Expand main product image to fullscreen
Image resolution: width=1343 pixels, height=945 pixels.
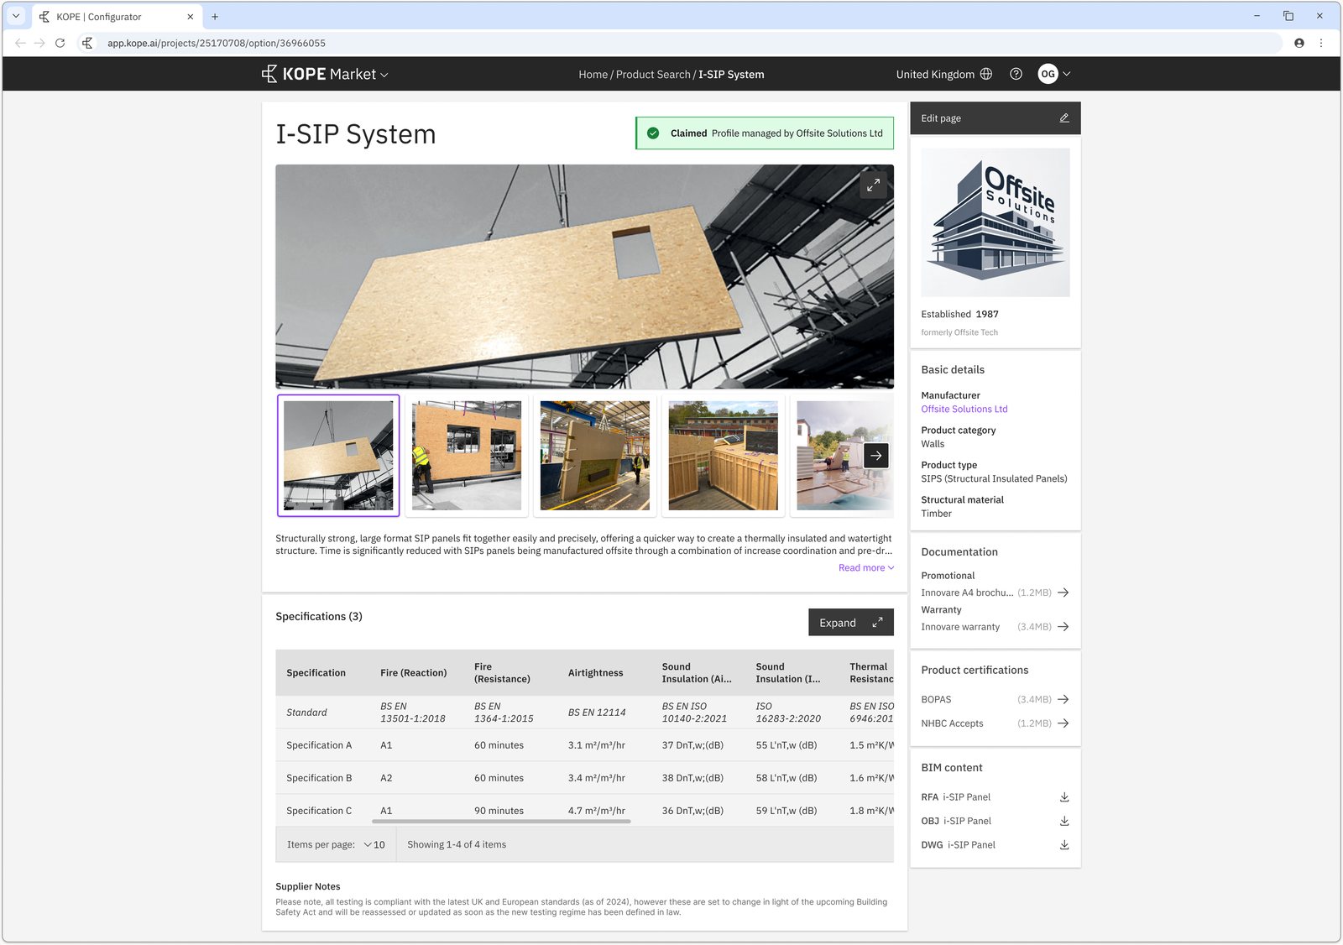tap(873, 185)
